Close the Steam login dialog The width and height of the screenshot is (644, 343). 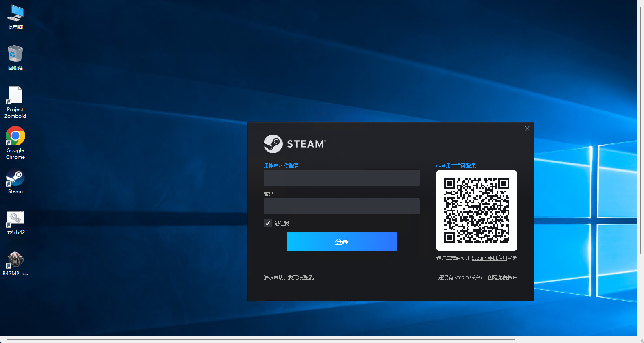pyautogui.click(x=527, y=128)
